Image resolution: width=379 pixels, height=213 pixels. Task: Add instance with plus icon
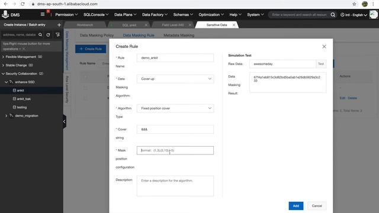click(x=59, y=25)
